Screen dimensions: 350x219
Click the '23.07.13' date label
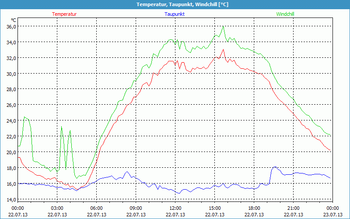click(332, 215)
